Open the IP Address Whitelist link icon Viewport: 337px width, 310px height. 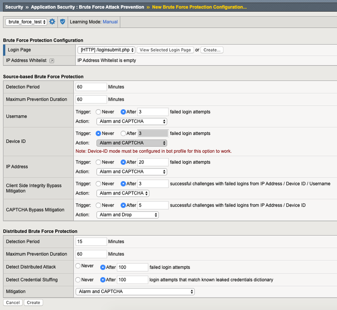pos(52,61)
